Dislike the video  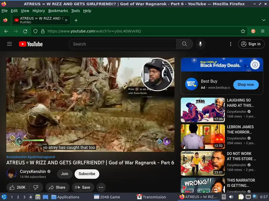(36, 187)
